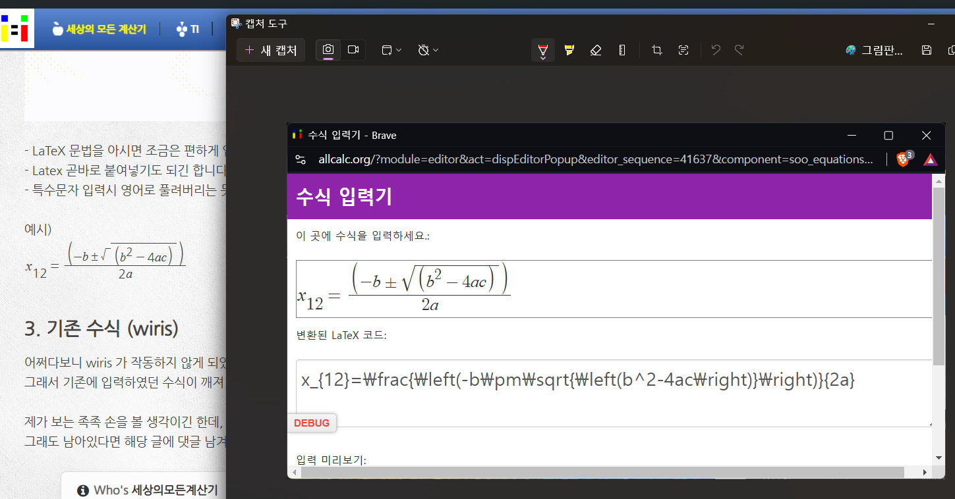The width and height of the screenshot is (955, 499).
Task: Click the converted LaTeX code text area
Action: pos(614,393)
